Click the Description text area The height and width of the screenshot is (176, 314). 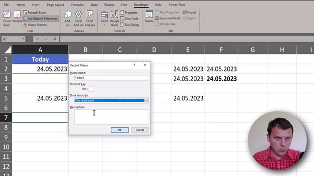pos(111,117)
